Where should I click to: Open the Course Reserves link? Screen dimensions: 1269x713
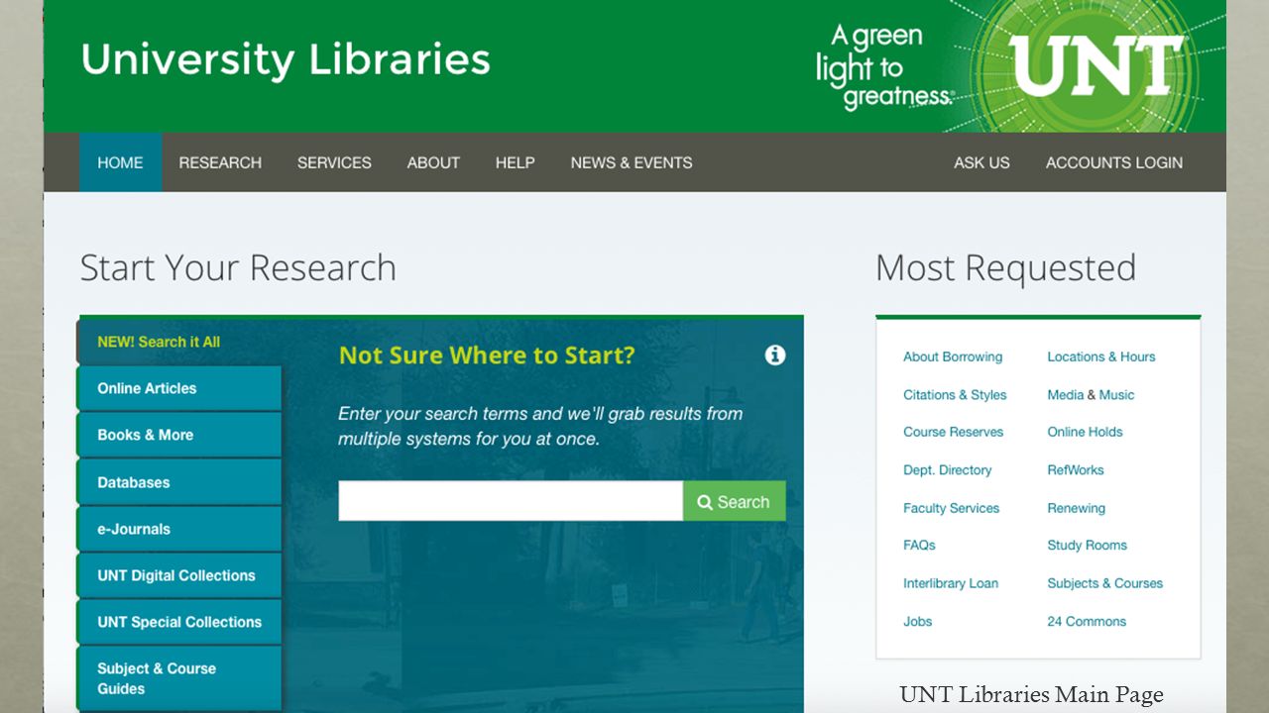click(953, 432)
